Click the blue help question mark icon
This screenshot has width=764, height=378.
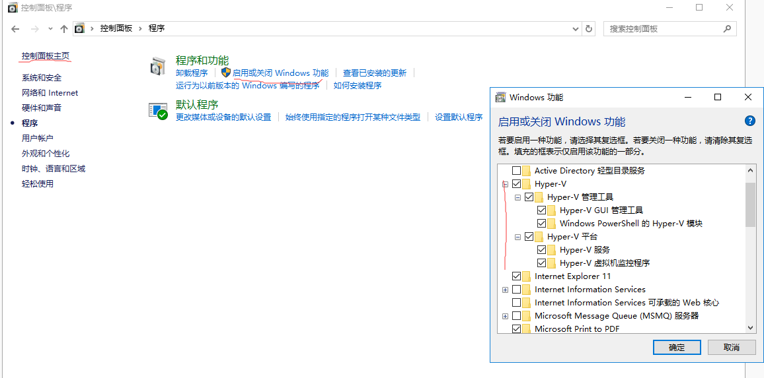coord(750,121)
